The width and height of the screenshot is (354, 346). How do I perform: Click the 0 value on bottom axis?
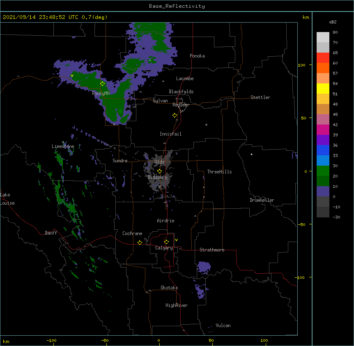tap(159, 340)
